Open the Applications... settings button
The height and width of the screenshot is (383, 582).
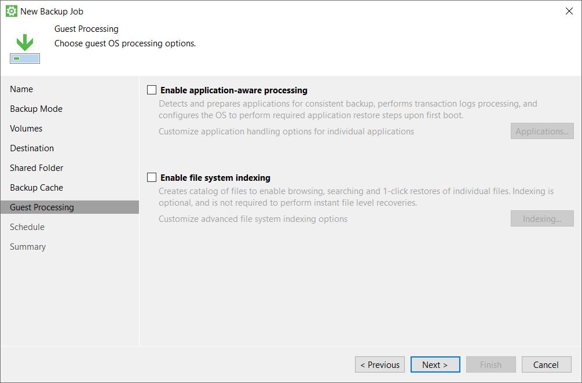541,131
